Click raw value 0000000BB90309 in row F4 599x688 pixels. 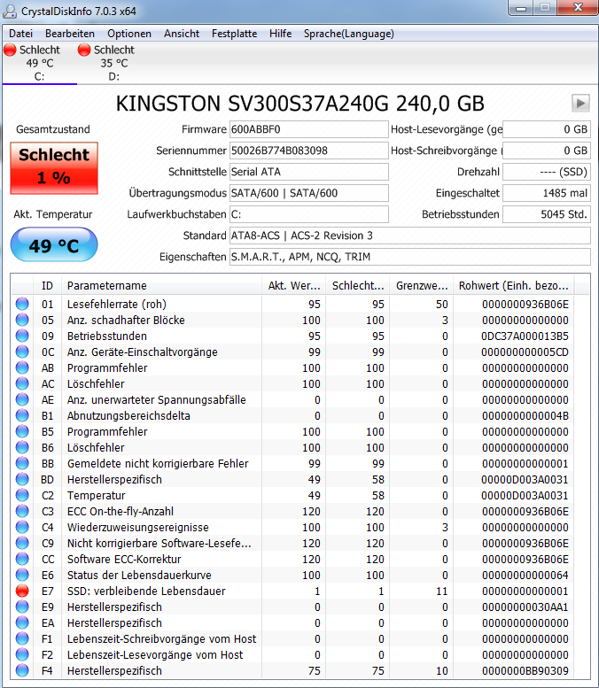click(x=525, y=671)
